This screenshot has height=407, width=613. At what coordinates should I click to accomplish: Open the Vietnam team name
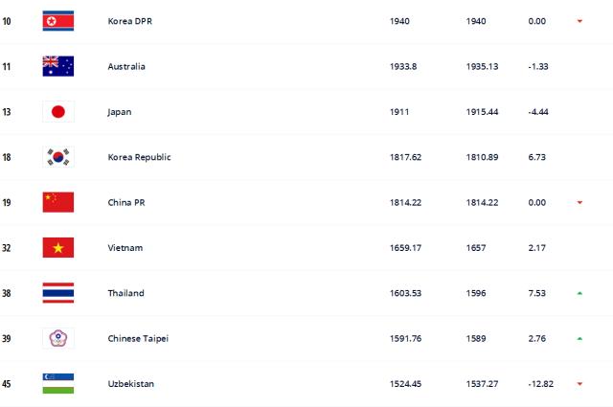coord(125,248)
